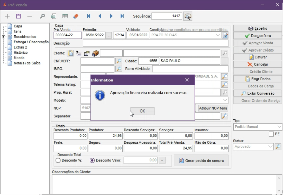Open Histórico in the left tree

(x=21, y=53)
